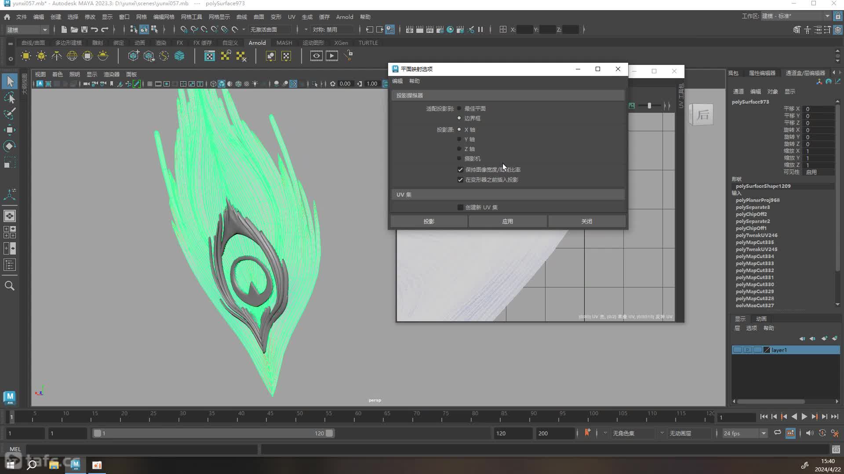Image resolution: width=844 pixels, height=474 pixels.
Task: Open the script editor icon at bottom right
Action: point(836,449)
